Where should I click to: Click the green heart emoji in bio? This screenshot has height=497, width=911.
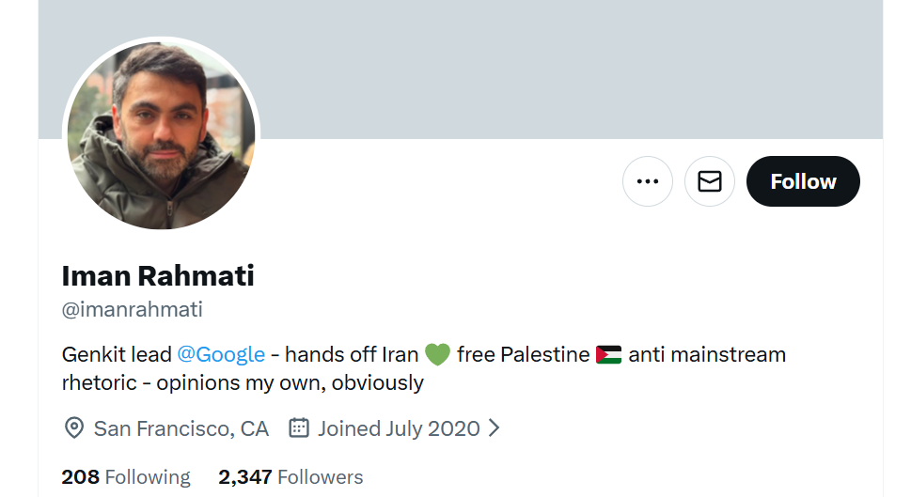(x=438, y=354)
